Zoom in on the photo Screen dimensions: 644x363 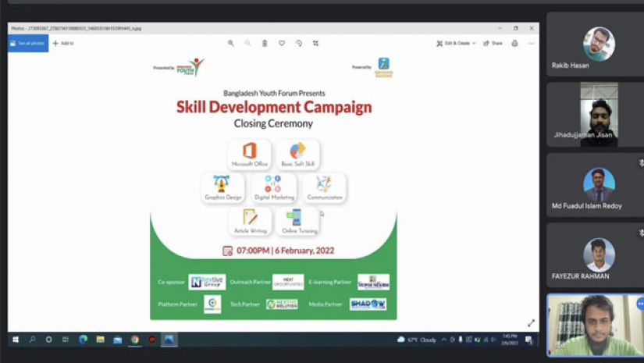[231, 43]
